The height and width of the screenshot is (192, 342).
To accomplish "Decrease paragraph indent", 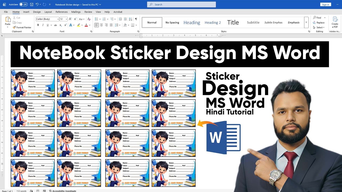I will point(121,19).
